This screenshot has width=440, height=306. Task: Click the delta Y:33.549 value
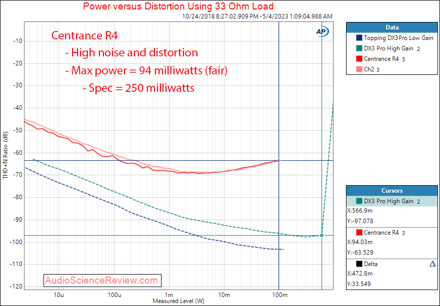(359, 284)
